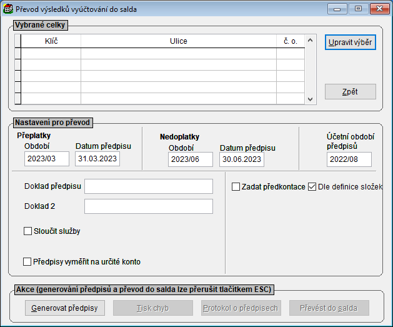Check the Zadat předkontace option

[236, 186]
